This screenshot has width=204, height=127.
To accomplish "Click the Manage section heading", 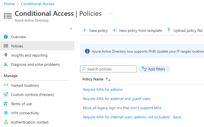I will 11,76.
